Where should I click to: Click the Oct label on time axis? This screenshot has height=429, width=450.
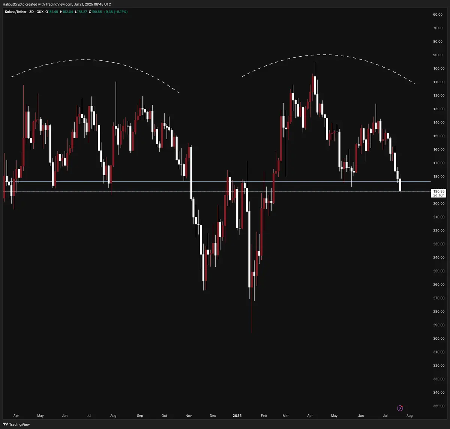[164, 416]
